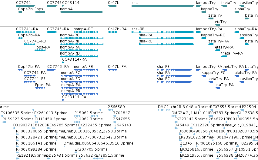Image resolution: width=258 pixels, height=160 pixels.
Task: Select the Fpps gene
Action: [x=40, y=12]
